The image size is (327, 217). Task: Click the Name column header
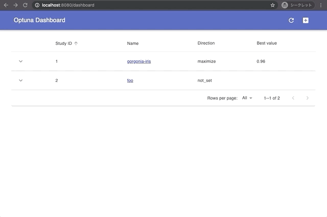(133, 43)
